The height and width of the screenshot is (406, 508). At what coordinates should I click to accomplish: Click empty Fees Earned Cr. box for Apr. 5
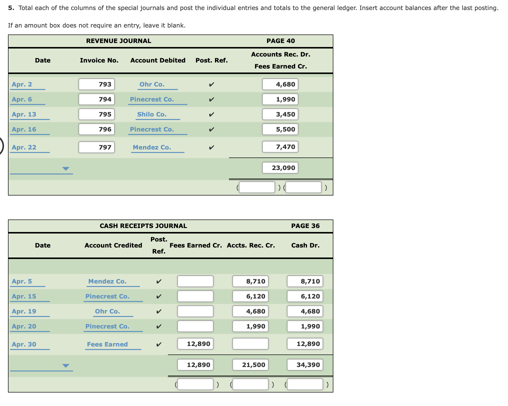tap(195, 281)
